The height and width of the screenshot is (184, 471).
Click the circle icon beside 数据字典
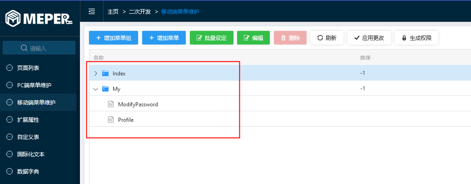click(10, 172)
